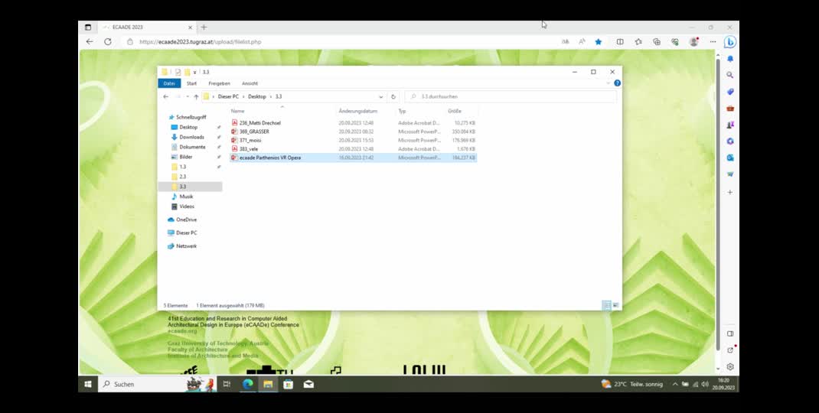Click the taskbar Suchen search box
This screenshot has width=819, height=413.
click(x=158, y=384)
